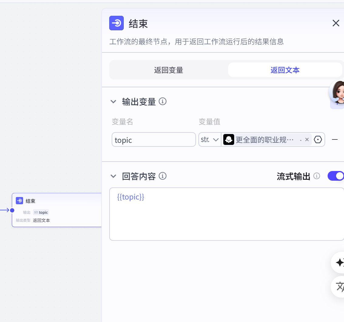Collapse the 输出变量 section
Screen dimensions: 344x322
click(113, 102)
